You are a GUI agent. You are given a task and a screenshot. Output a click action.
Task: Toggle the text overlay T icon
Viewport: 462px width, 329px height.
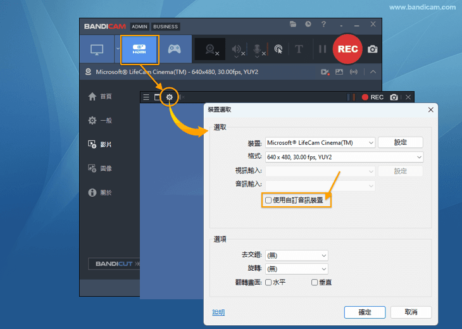299,49
